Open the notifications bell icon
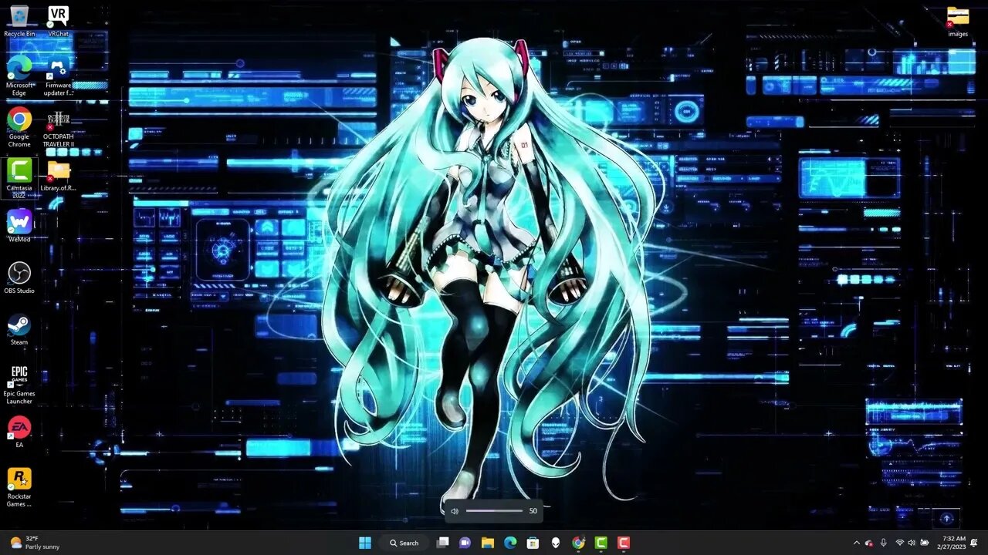The image size is (988, 555). [974, 543]
